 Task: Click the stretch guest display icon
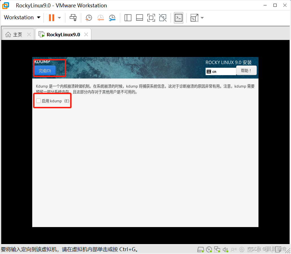(x=194, y=18)
